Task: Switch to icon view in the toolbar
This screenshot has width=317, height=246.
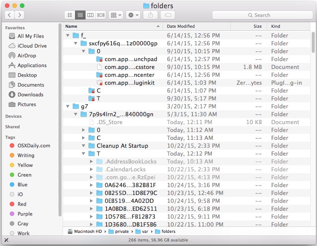Action: pos(69,15)
